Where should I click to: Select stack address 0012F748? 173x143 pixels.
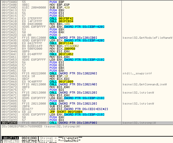click(11, 141)
